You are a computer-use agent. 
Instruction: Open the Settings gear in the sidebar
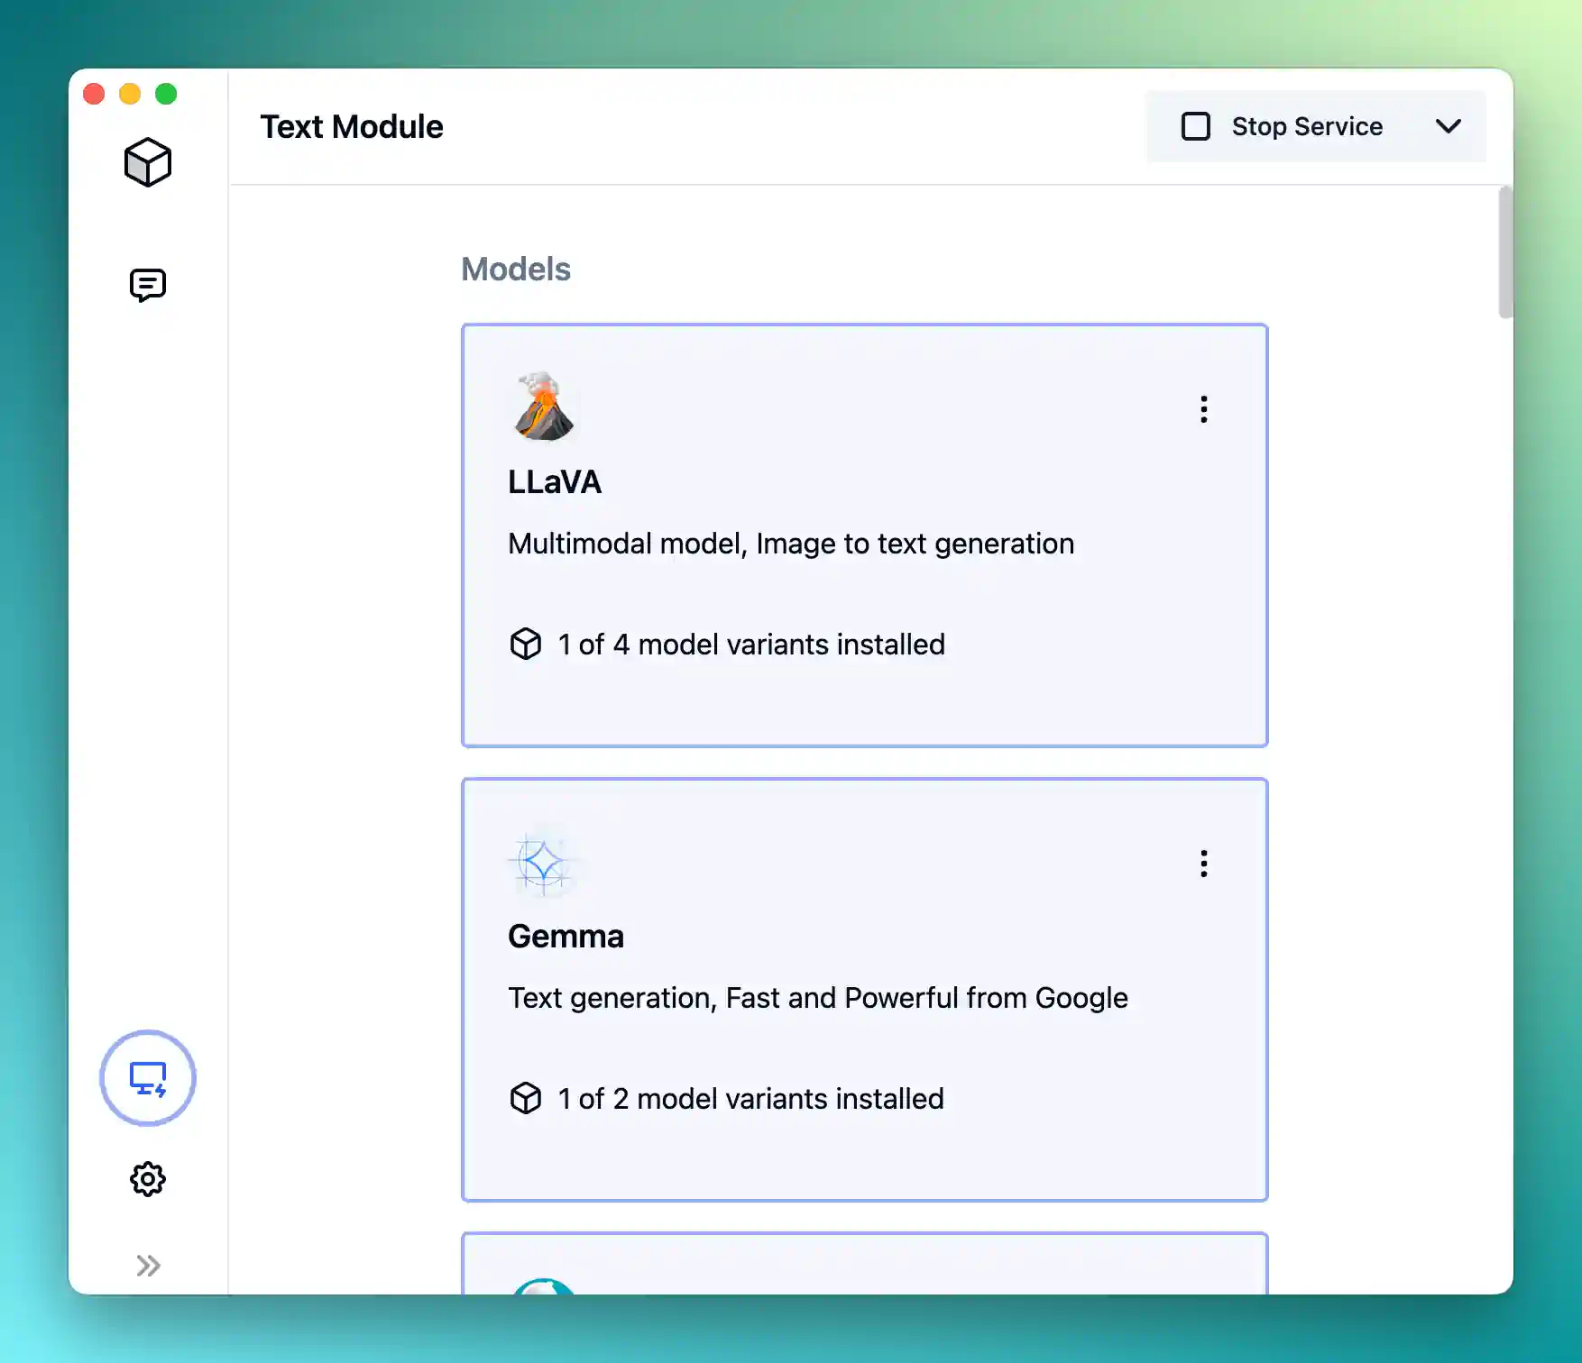147,1178
